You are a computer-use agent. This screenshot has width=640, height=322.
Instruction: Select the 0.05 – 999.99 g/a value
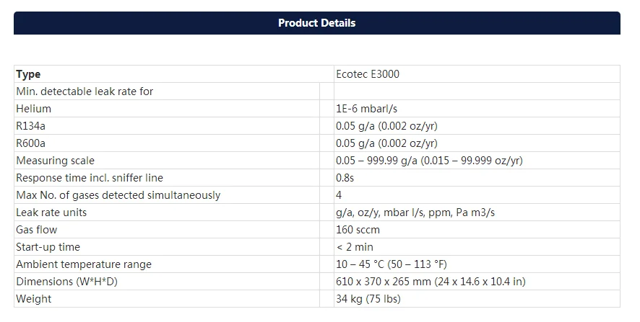coord(429,161)
